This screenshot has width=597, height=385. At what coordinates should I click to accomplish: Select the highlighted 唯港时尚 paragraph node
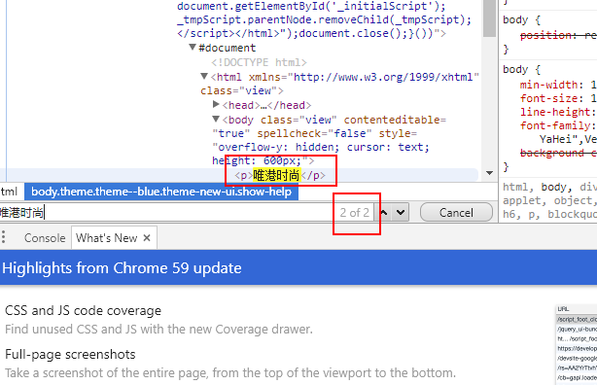(280, 176)
